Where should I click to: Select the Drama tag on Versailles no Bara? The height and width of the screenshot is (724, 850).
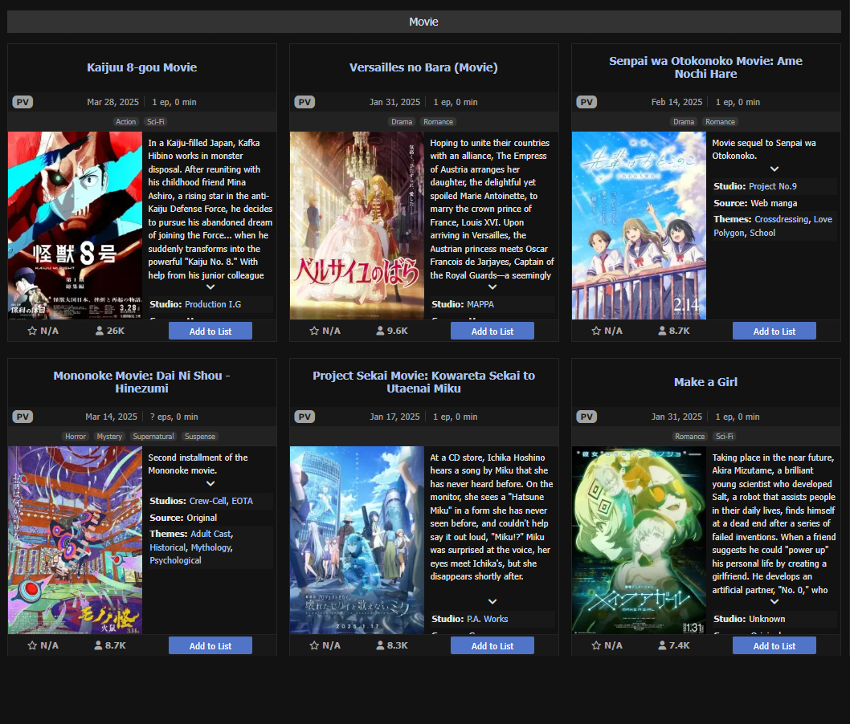click(402, 122)
